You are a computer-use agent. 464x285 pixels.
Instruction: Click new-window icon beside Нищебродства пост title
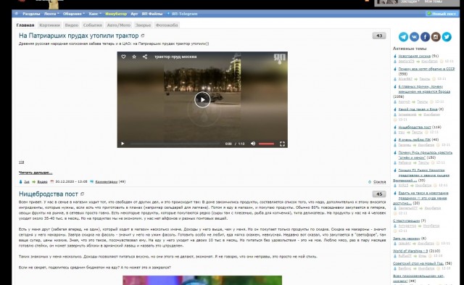coord(82,194)
